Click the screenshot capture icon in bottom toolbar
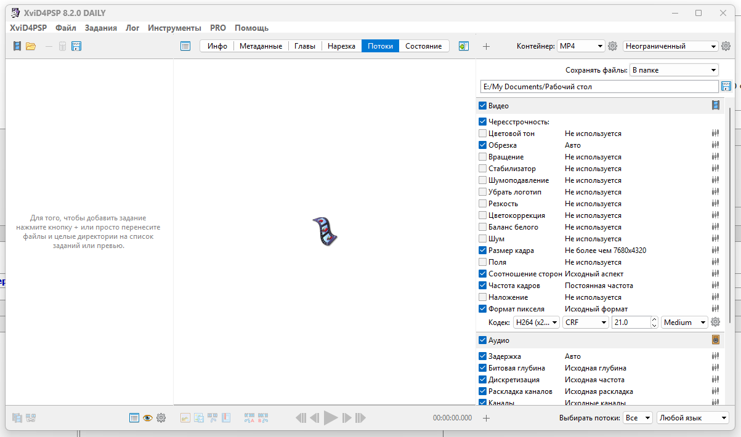This screenshot has width=741, height=437. coord(185,417)
